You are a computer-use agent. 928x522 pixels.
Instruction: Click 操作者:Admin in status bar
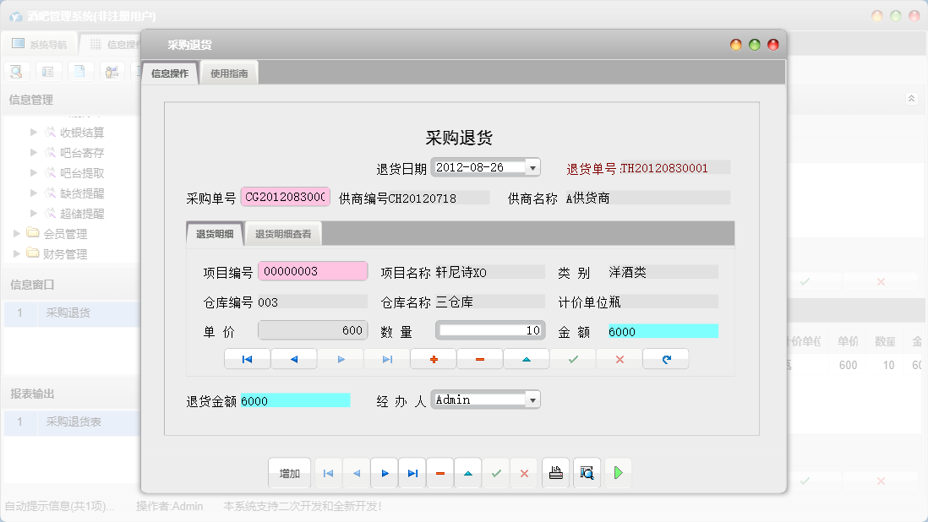tap(169, 506)
